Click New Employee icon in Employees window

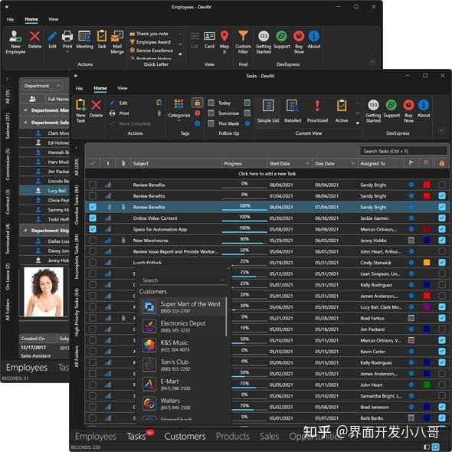pos(15,37)
